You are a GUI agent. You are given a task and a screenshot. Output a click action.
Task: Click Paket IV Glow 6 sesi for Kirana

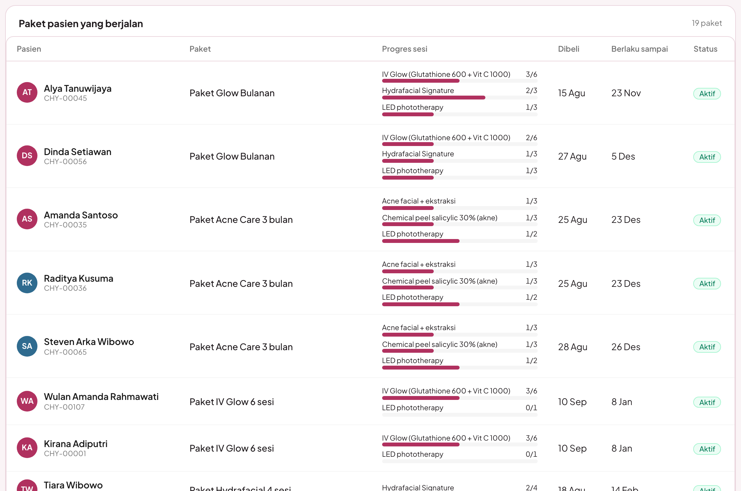[232, 448]
